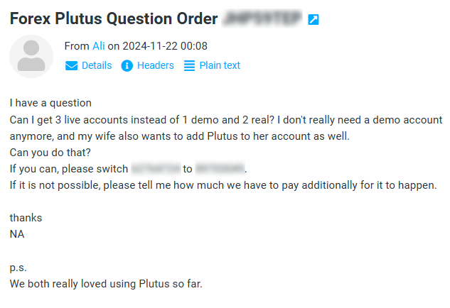Click the sender avatar placeholder
Screen dimensions: 450x308
pos(31,56)
